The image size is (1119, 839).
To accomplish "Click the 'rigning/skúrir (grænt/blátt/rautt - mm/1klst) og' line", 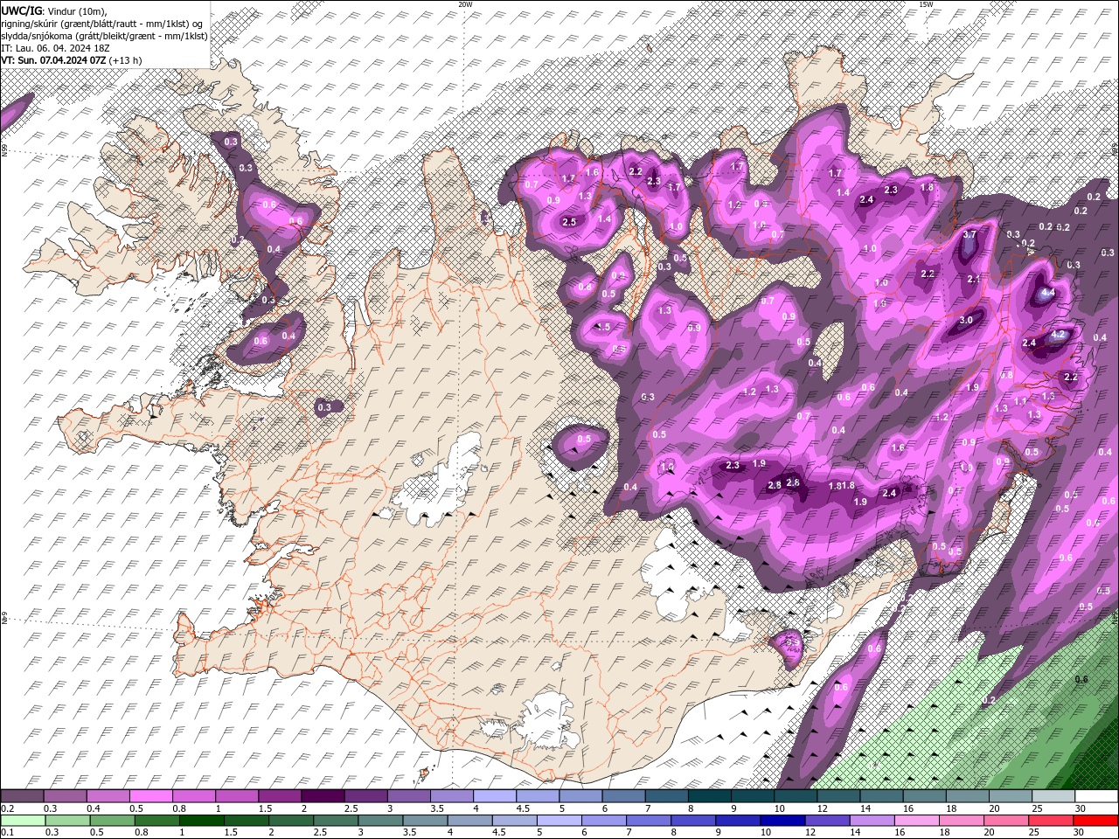I will pos(103,23).
